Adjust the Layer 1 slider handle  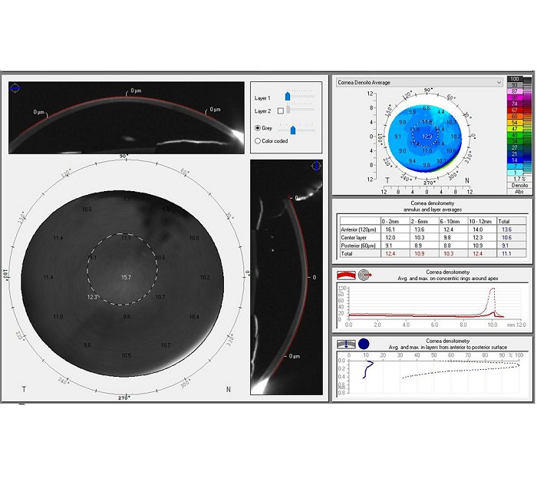(288, 97)
